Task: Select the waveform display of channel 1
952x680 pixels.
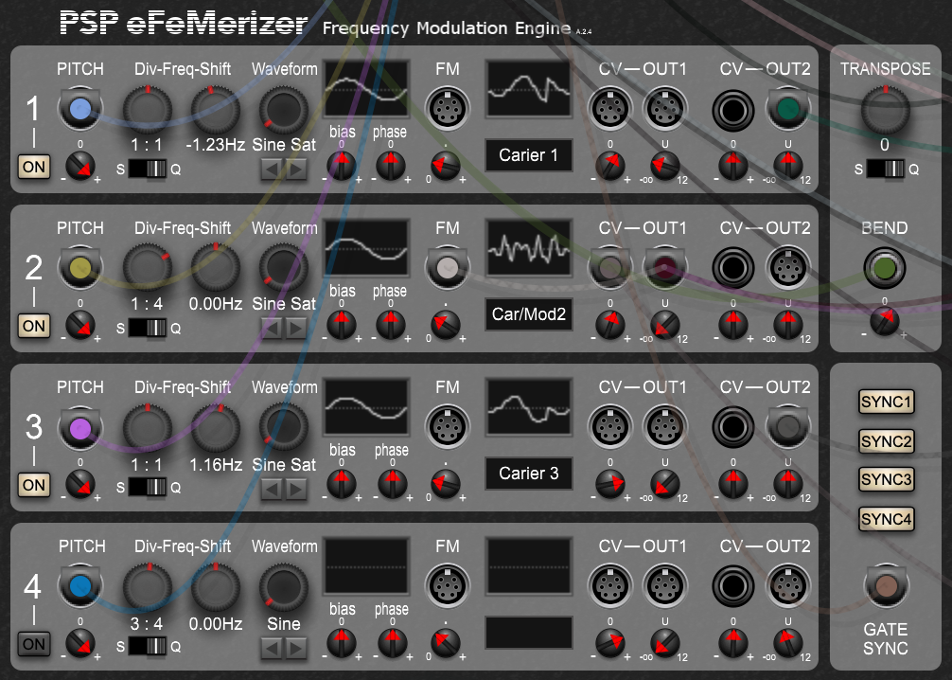Action: [x=366, y=91]
